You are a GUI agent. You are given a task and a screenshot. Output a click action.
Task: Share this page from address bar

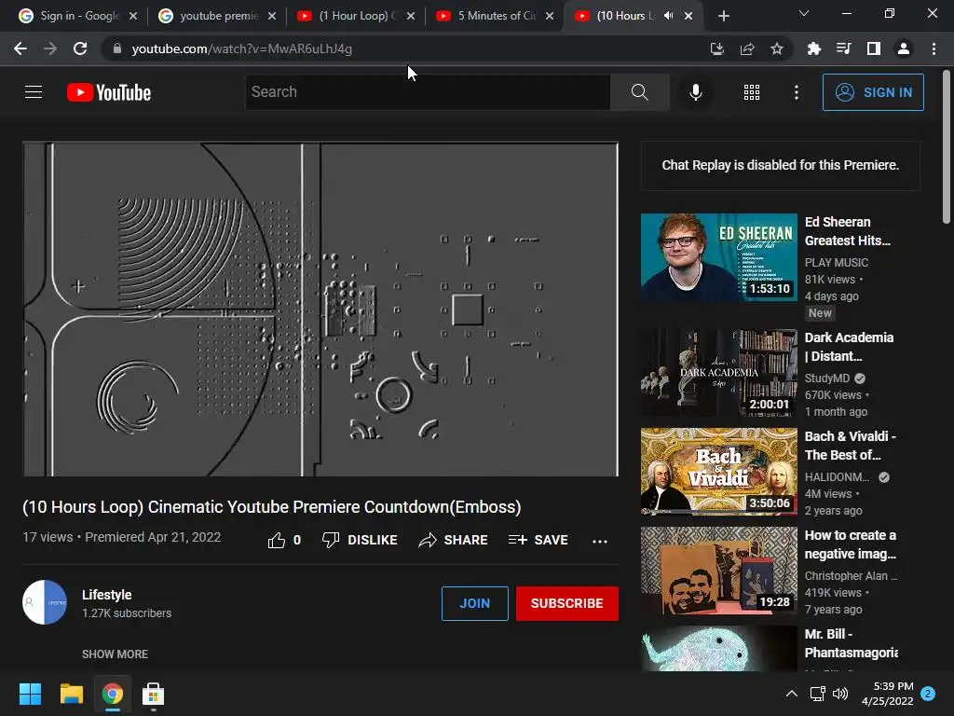coord(747,48)
